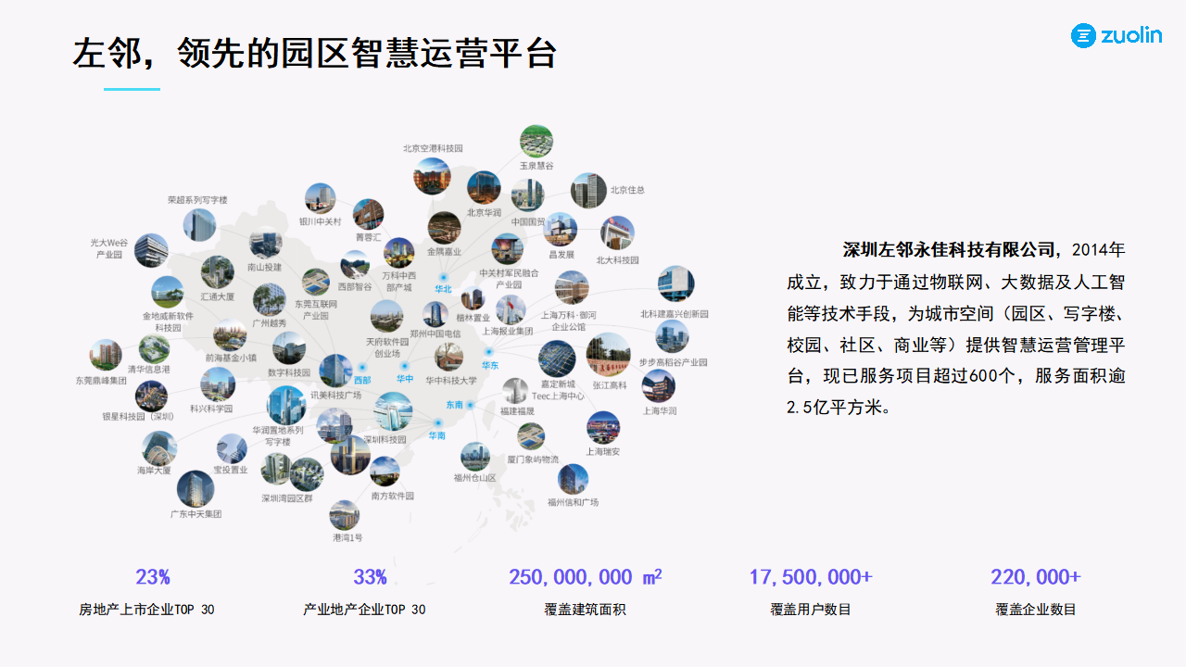Open the 银星科技园（深圳） photo

(151, 396)
